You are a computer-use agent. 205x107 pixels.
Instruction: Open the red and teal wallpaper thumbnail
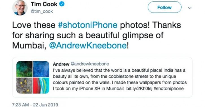click(x=41, y=86)
